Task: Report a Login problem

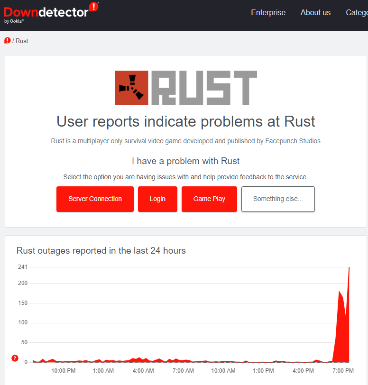Action: [x=157, y=199]
